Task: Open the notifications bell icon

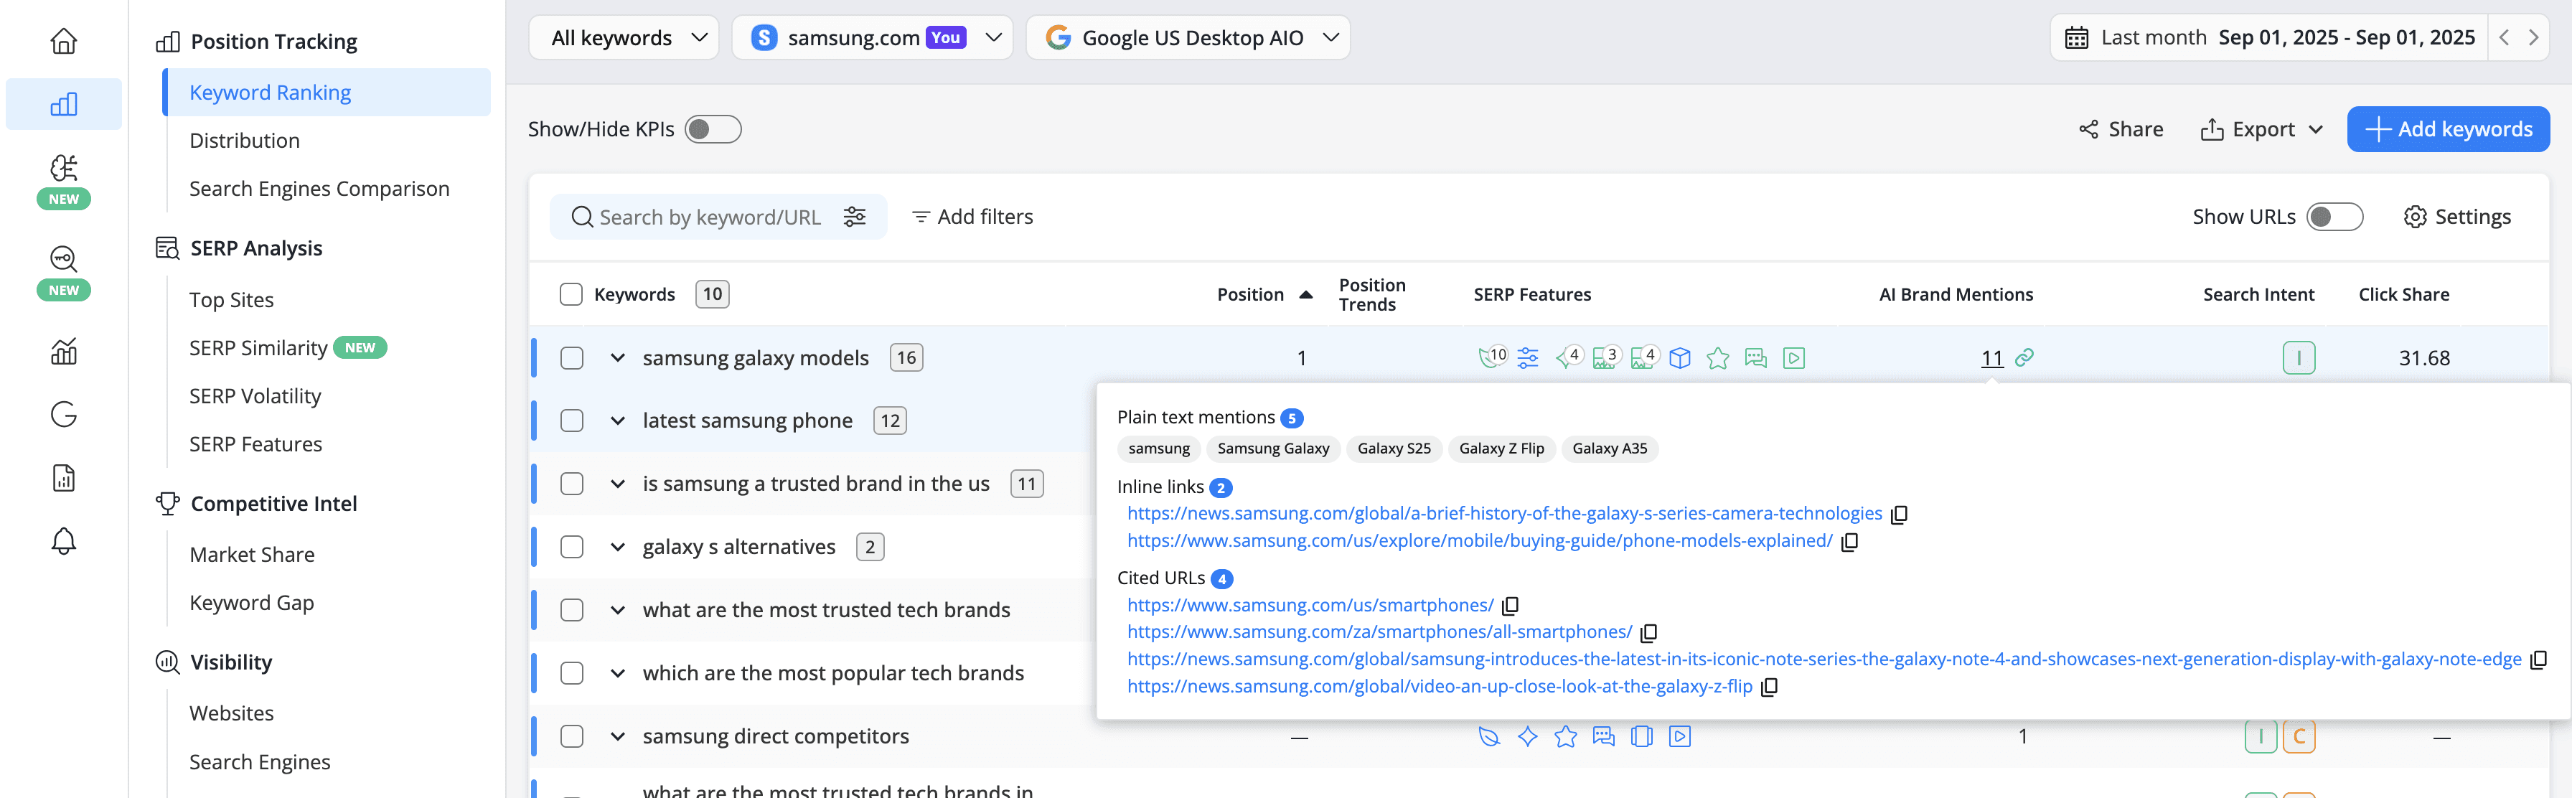Action: click(64, 540)
